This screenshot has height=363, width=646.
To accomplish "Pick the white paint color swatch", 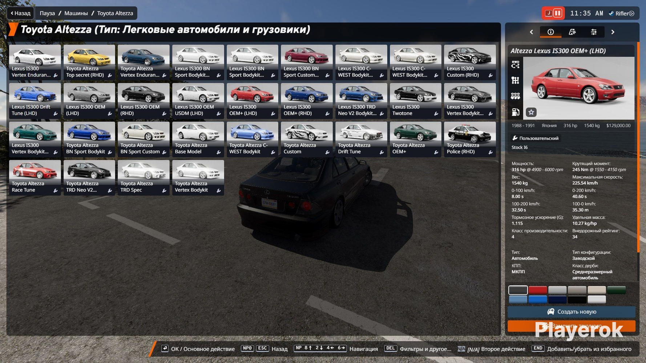I will [597, 299].
